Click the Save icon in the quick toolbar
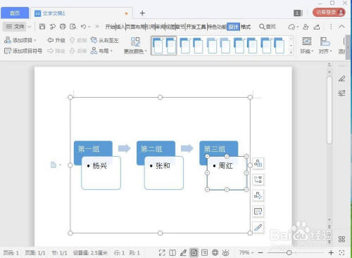The height and width of the screenshot is (258, 352). pos(42,27)
